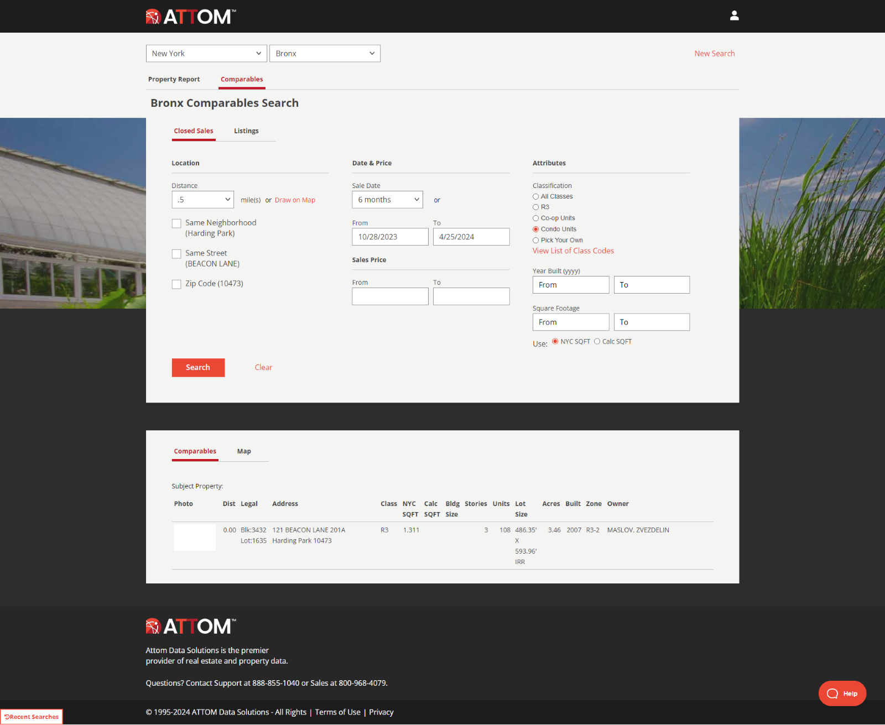Choose Calc SQFT radio option
The image size is (885, 725).
click(x=597, y=342)
